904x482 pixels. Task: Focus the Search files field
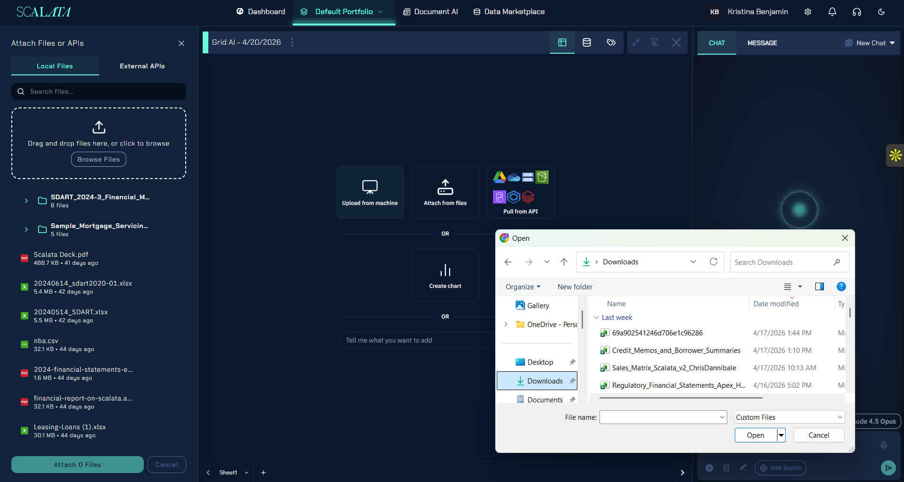tap(99, 91)
